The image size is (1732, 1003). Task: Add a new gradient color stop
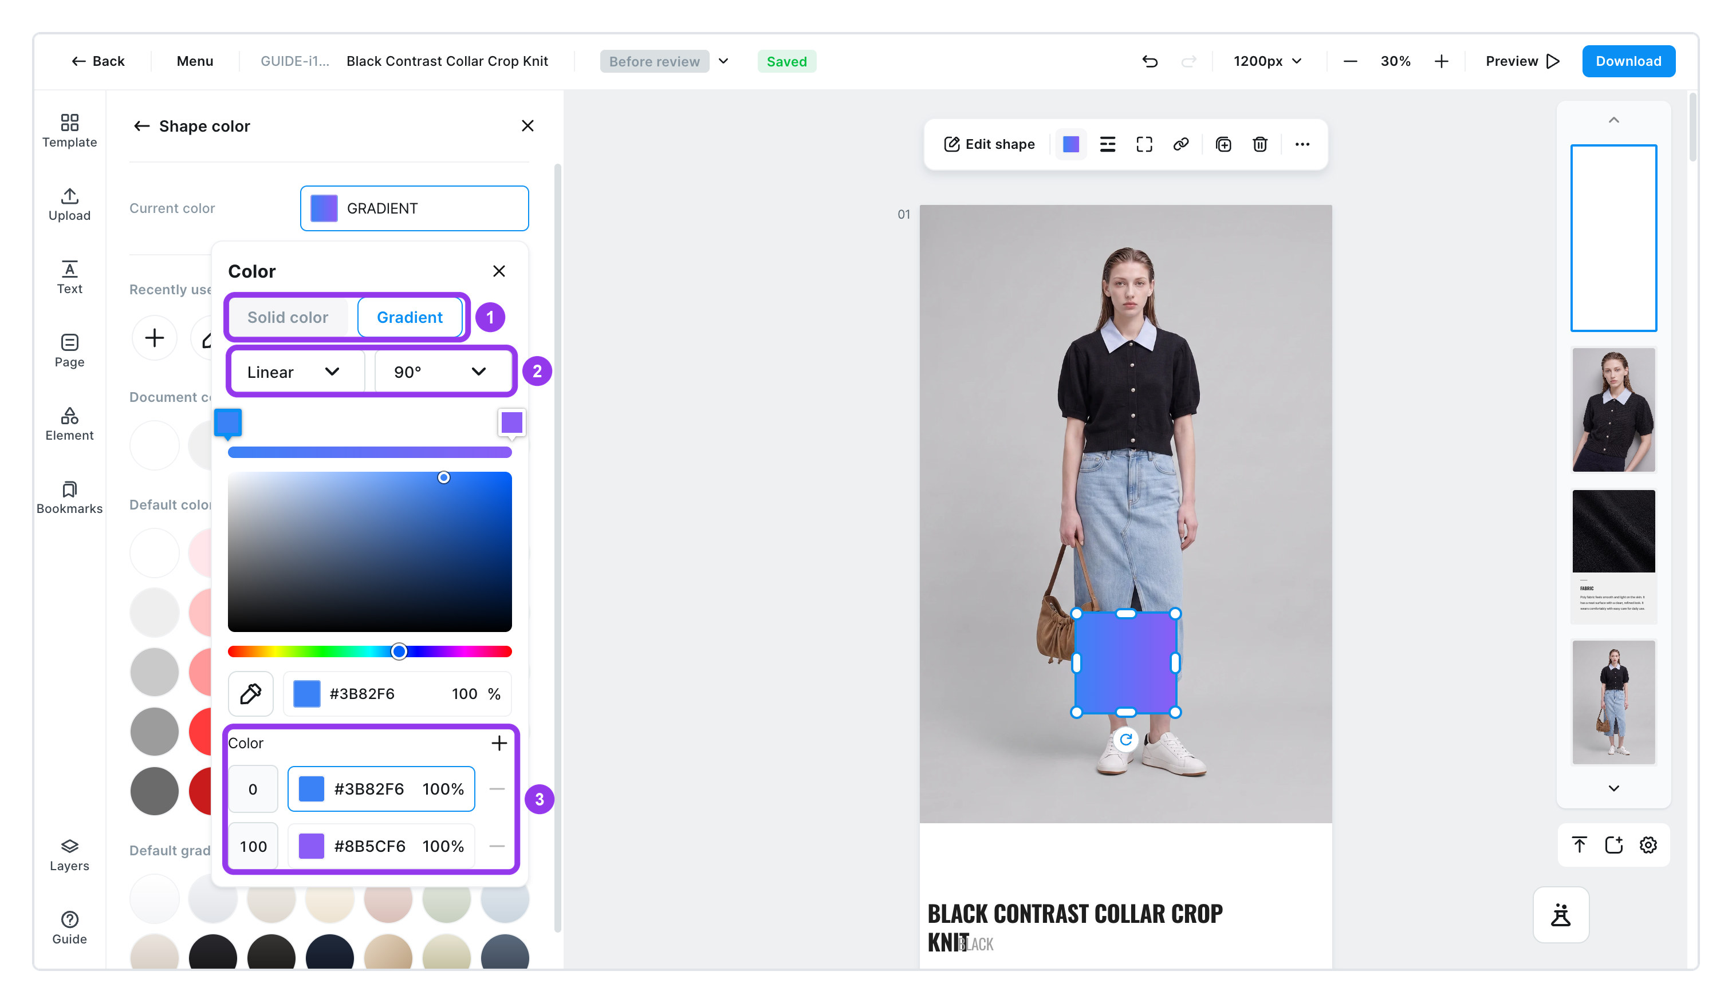tap(499, 743)
